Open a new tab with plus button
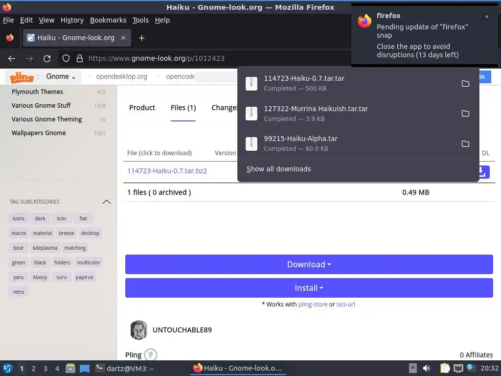 (141, 38)
